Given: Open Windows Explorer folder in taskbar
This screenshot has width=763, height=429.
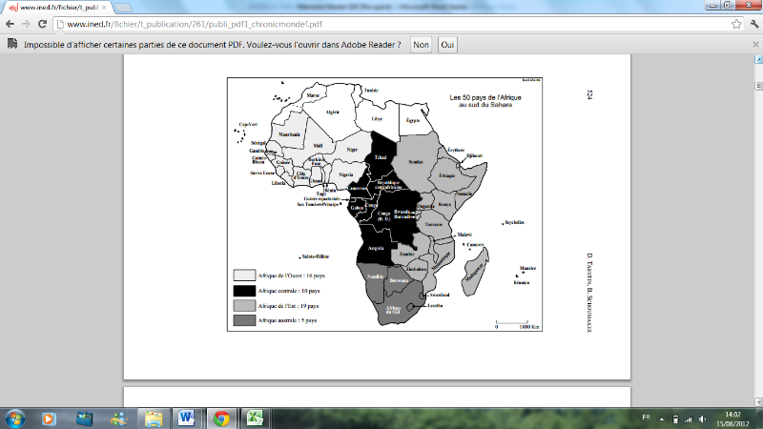Looking at the screenshot, I should (152, 418).
